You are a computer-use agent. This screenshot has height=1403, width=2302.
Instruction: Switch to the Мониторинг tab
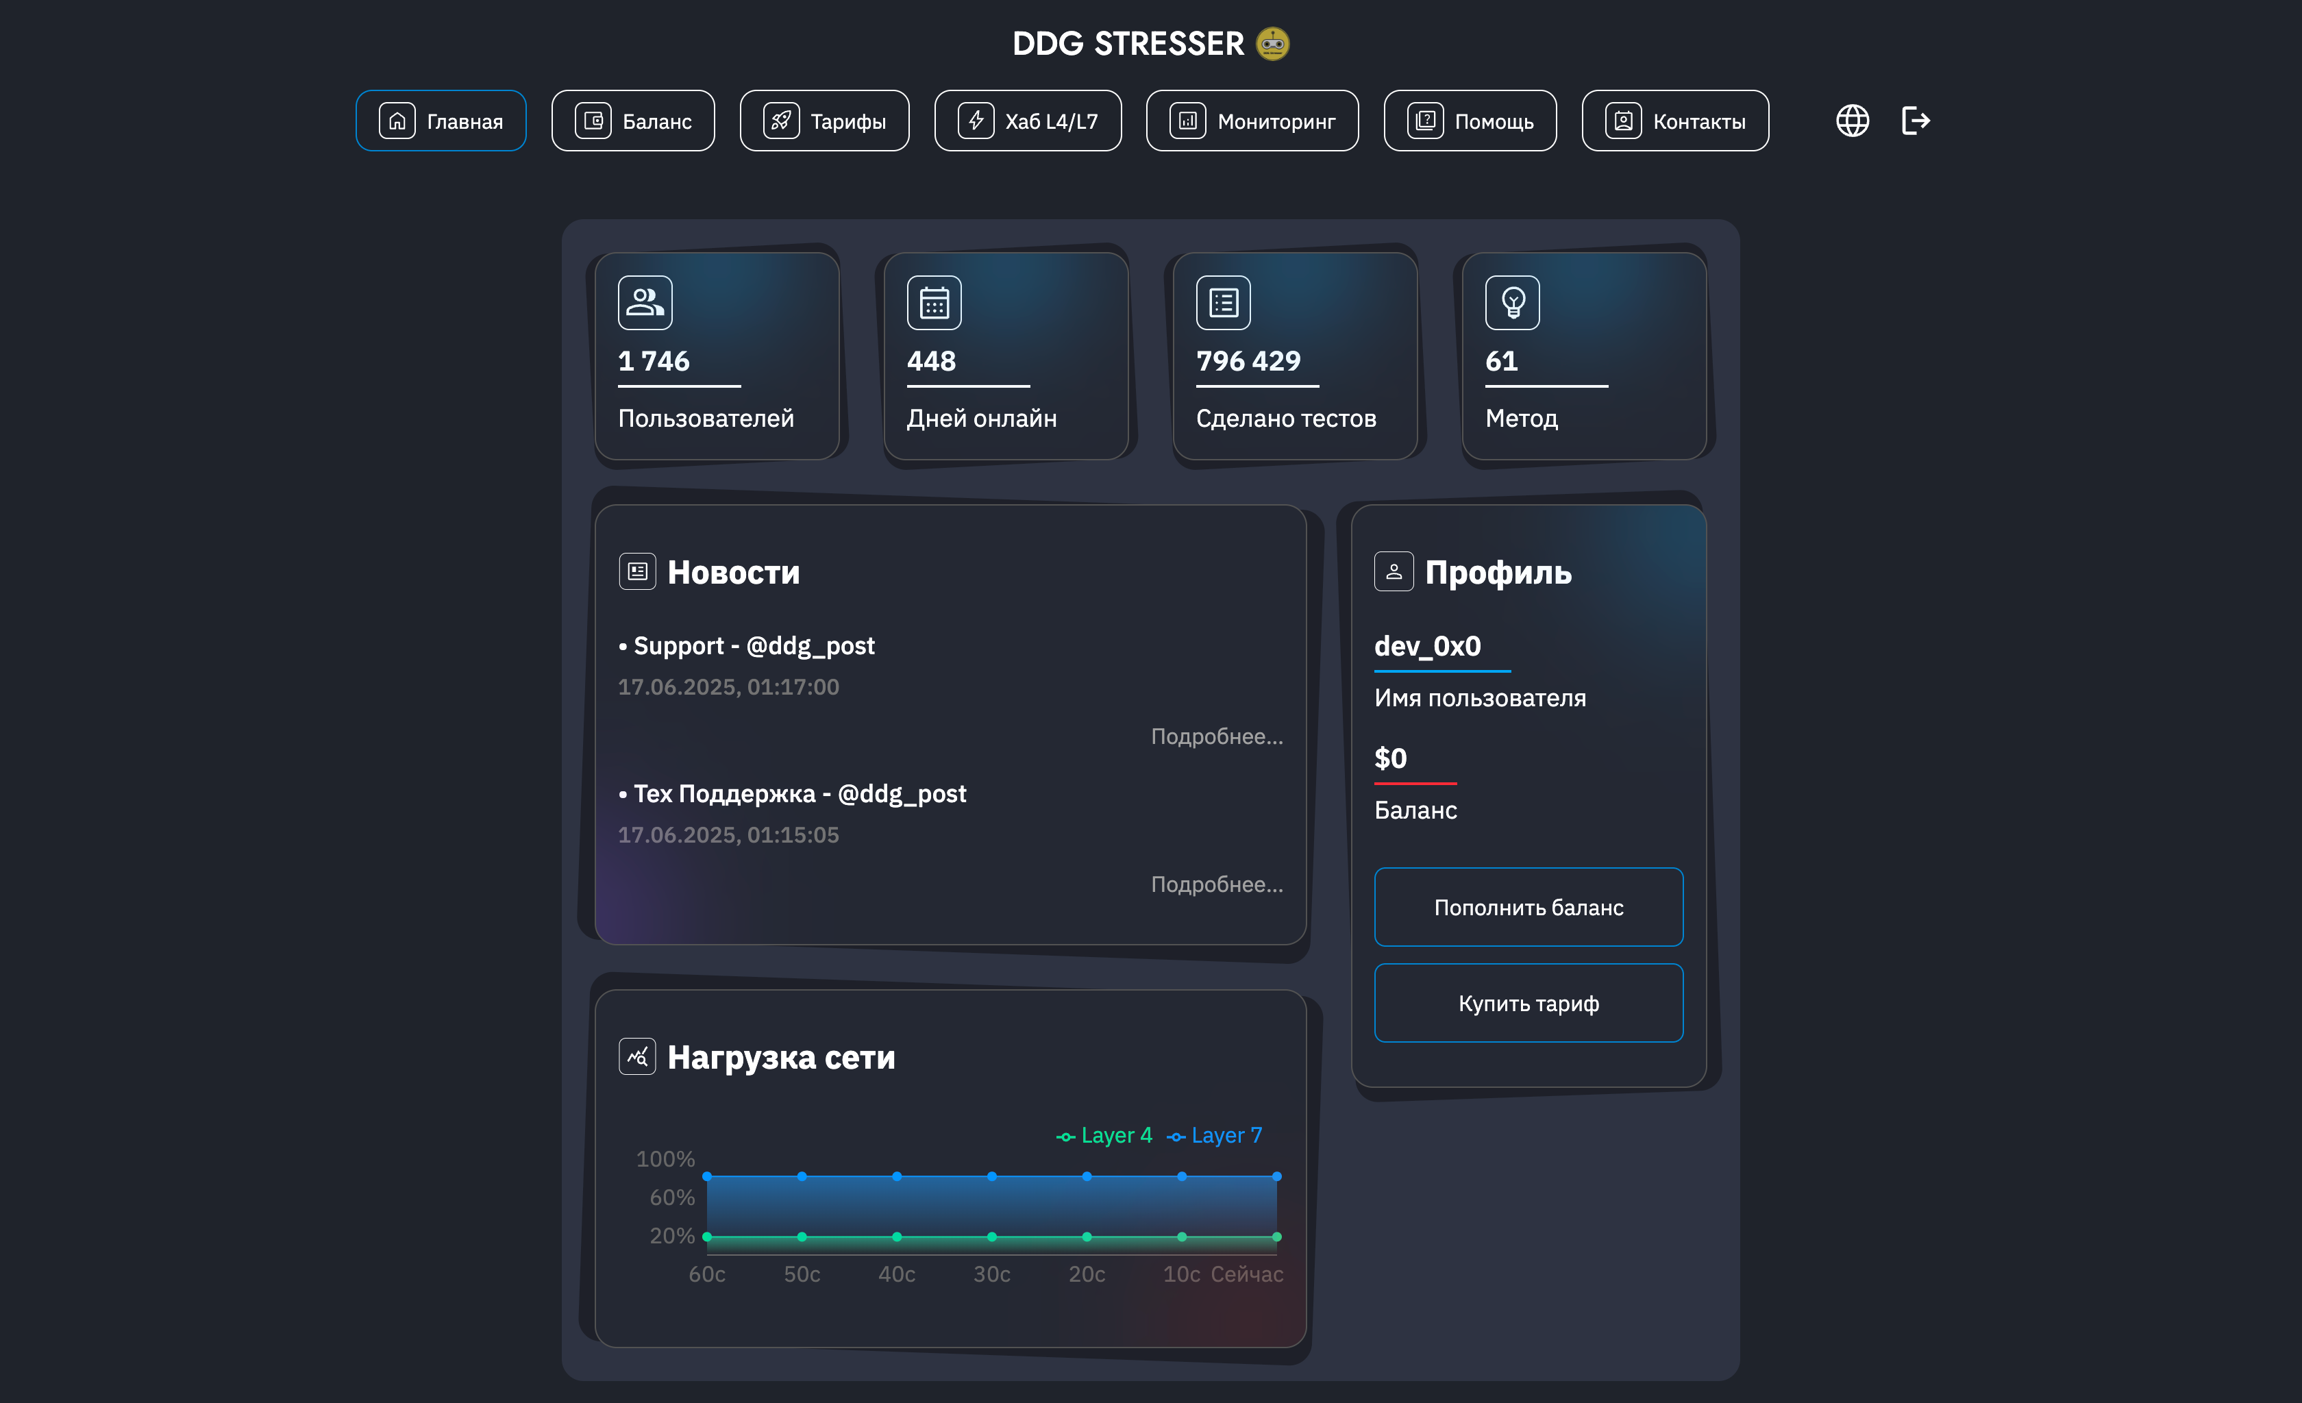pyautogui.click(x=1251, y=120)
